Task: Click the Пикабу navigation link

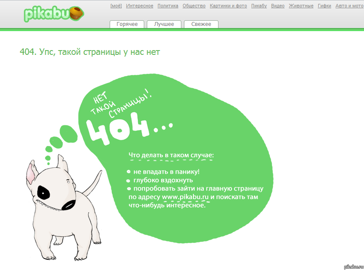Action: [x=259, y=6]
